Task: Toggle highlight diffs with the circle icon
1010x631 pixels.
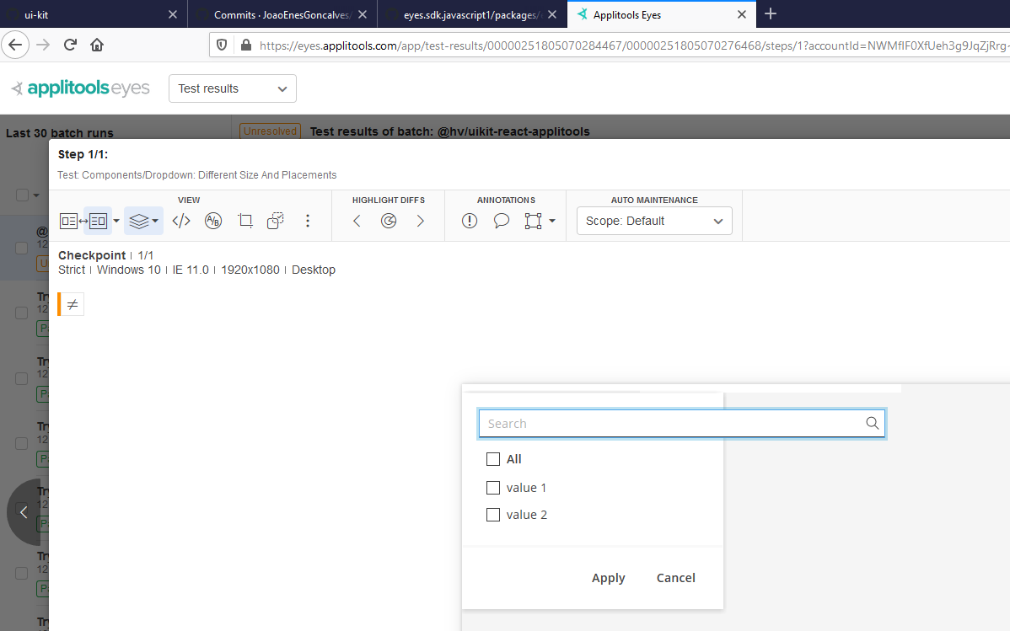Action: click(388, 220)
